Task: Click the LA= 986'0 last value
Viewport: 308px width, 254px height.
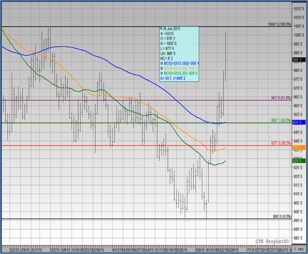Action: point(168,53)
